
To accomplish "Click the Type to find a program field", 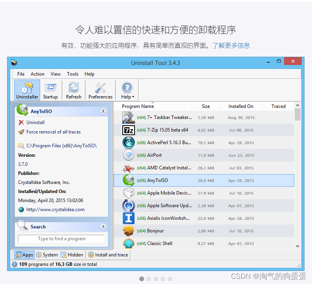I will click(x=61, y=239).
